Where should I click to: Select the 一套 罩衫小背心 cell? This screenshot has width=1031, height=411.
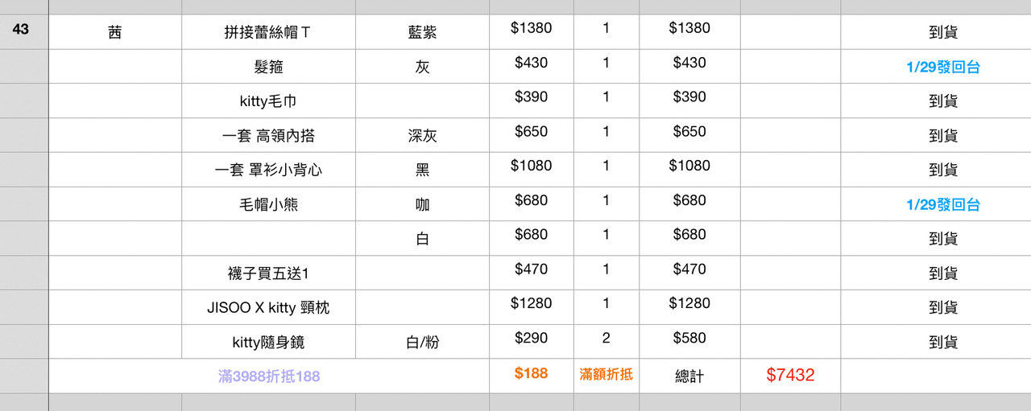(268, 171)
